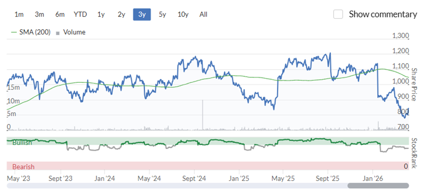This screenshot has width=421, height=192.
Task: Click the tall volume spike bar
Action: pos(202,115)
